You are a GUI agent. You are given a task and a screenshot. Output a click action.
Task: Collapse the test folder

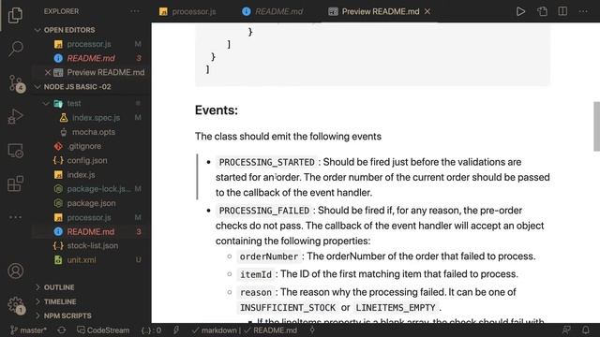click(x=74, y=103)
